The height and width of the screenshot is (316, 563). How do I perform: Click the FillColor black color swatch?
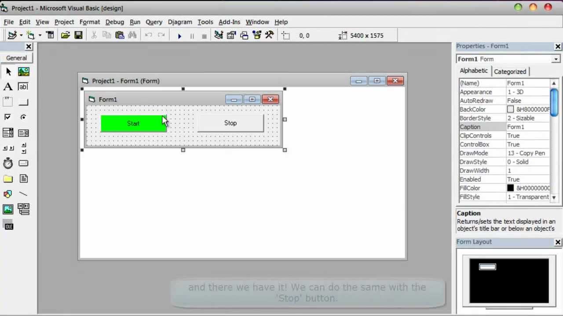510,188
